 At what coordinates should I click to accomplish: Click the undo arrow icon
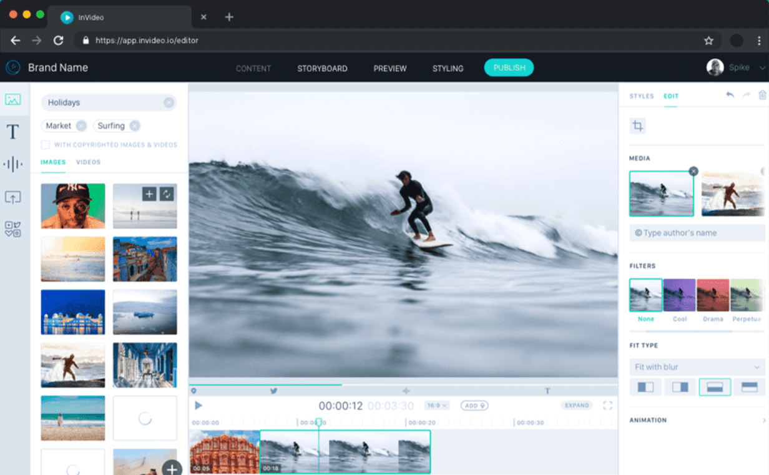(x=730, y=95)
